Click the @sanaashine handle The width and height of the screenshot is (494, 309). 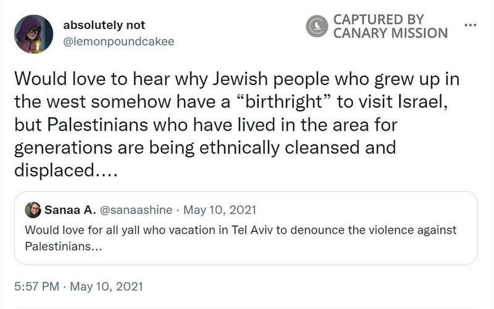pyautogui.click(x=137, y=210)
